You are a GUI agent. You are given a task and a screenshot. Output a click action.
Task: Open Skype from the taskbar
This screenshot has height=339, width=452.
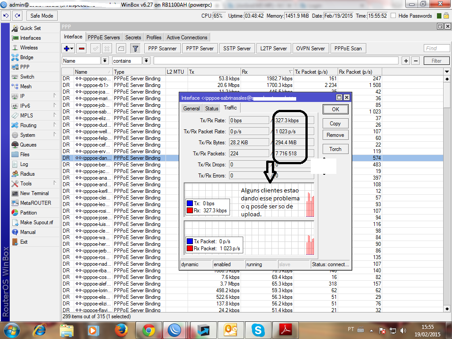(258, 330)
